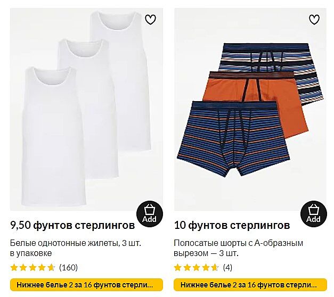View the (160) reviews for the vests
The width and height of the screenshot is (334, 297).
coord(68,267)
